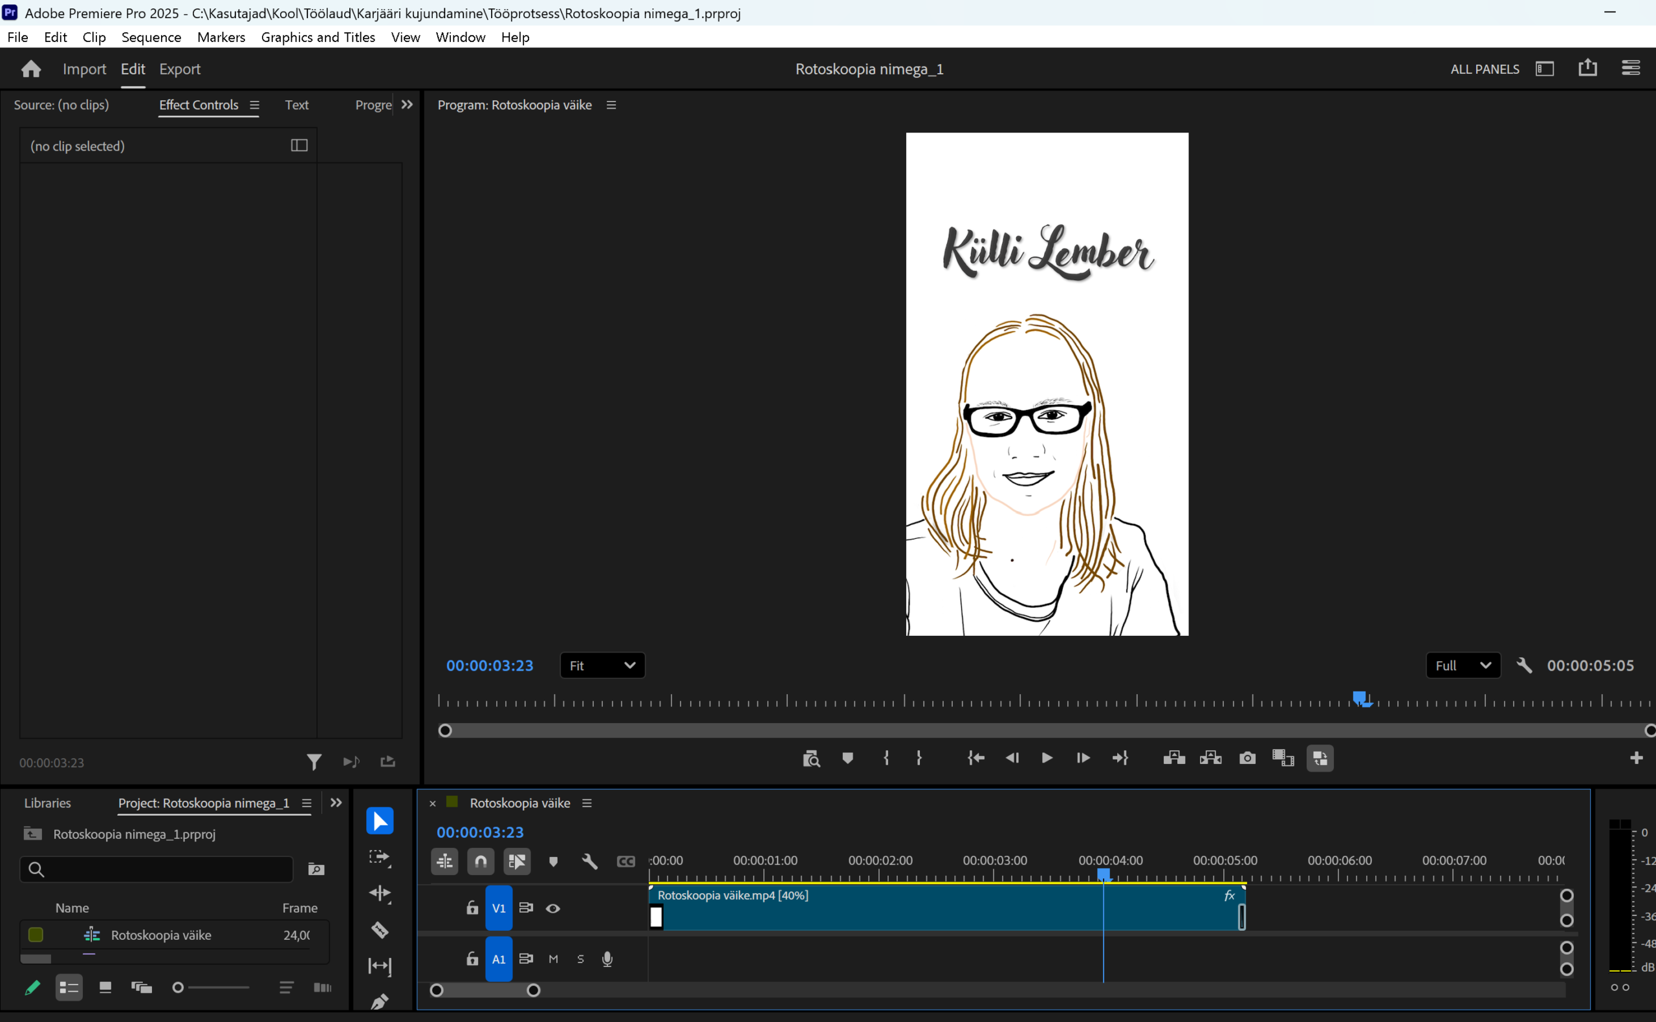Click the Mark In button
Image resolution: width=1656 pixels, height=1022 pixels.
(886, 757)
